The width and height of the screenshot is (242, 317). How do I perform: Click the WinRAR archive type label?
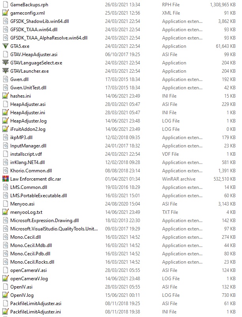coord(179,179)
